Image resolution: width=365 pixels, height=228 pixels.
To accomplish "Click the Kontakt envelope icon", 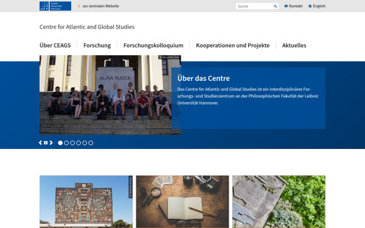I will click(286, 6).
